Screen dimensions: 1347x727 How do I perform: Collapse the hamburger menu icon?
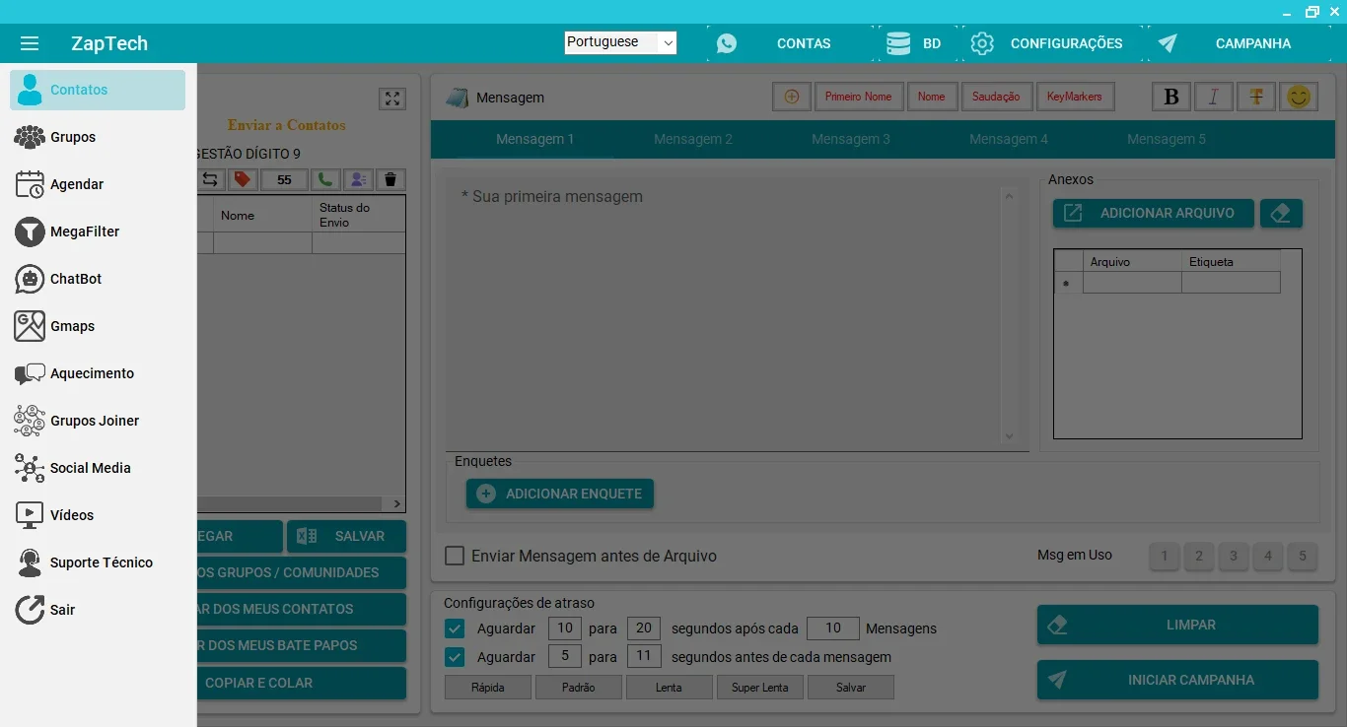30,43
